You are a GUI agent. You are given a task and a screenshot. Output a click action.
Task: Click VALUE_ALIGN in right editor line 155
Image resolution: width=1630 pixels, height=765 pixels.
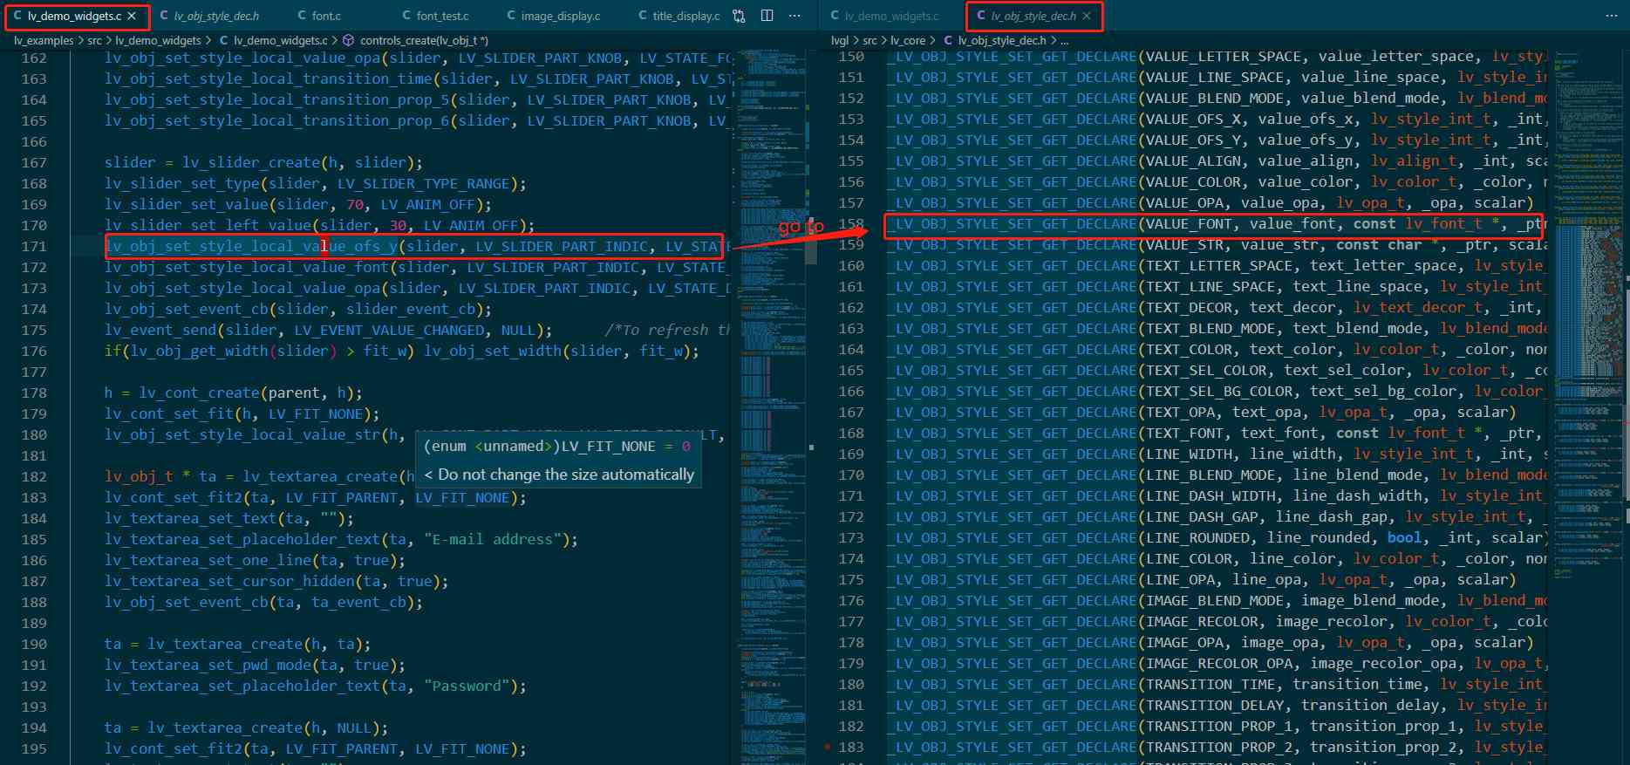pyautogui.click(x=1193, y=161)
